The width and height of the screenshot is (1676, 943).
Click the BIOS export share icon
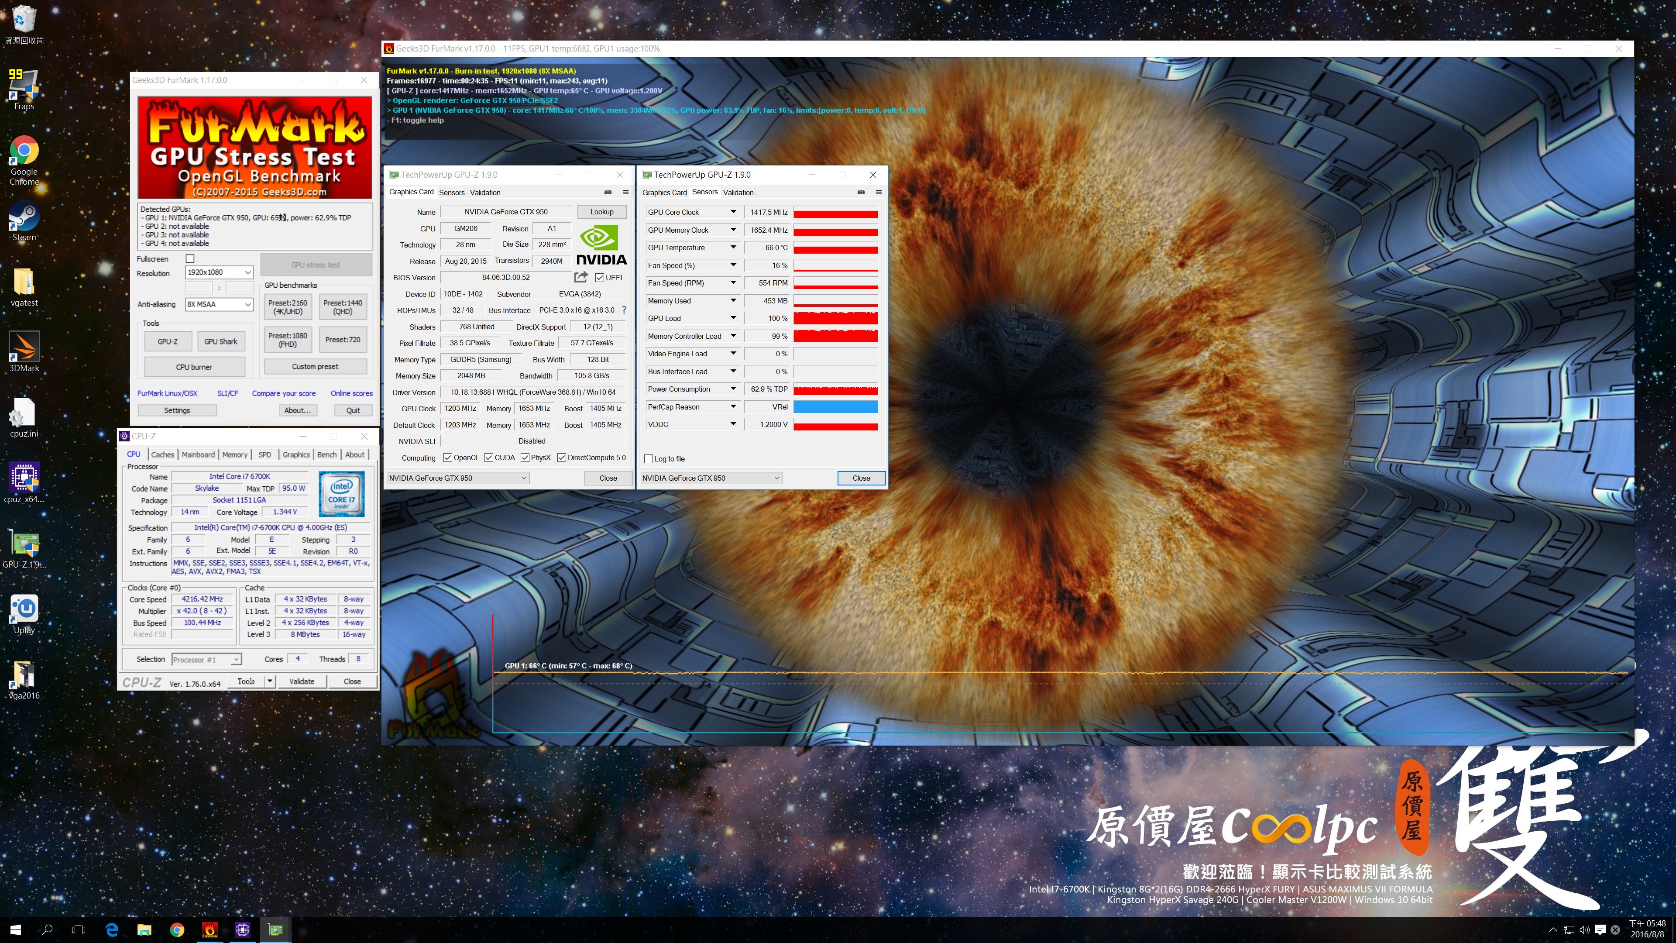click(580, 277)
